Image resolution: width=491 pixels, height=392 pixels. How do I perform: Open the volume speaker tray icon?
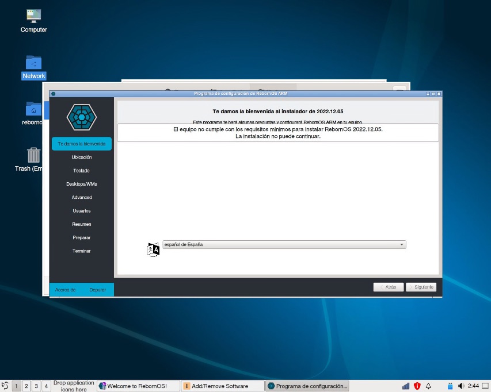pyautogui.click(x=460, y=386)
